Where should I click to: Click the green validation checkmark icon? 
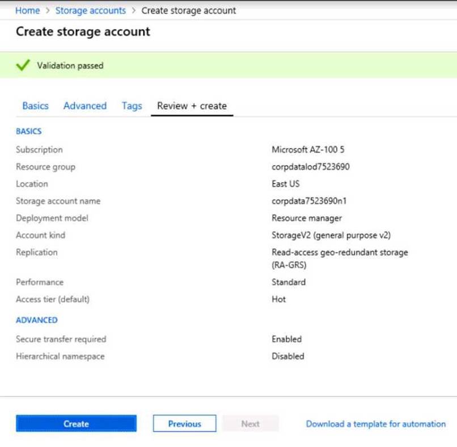(23, 65)
